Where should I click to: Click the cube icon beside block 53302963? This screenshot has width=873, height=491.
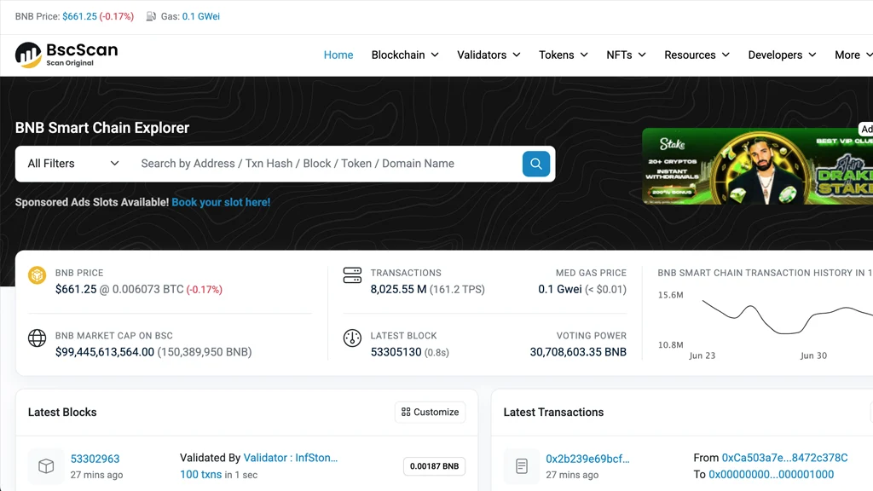pyautogui.click(x=46, y=466)
